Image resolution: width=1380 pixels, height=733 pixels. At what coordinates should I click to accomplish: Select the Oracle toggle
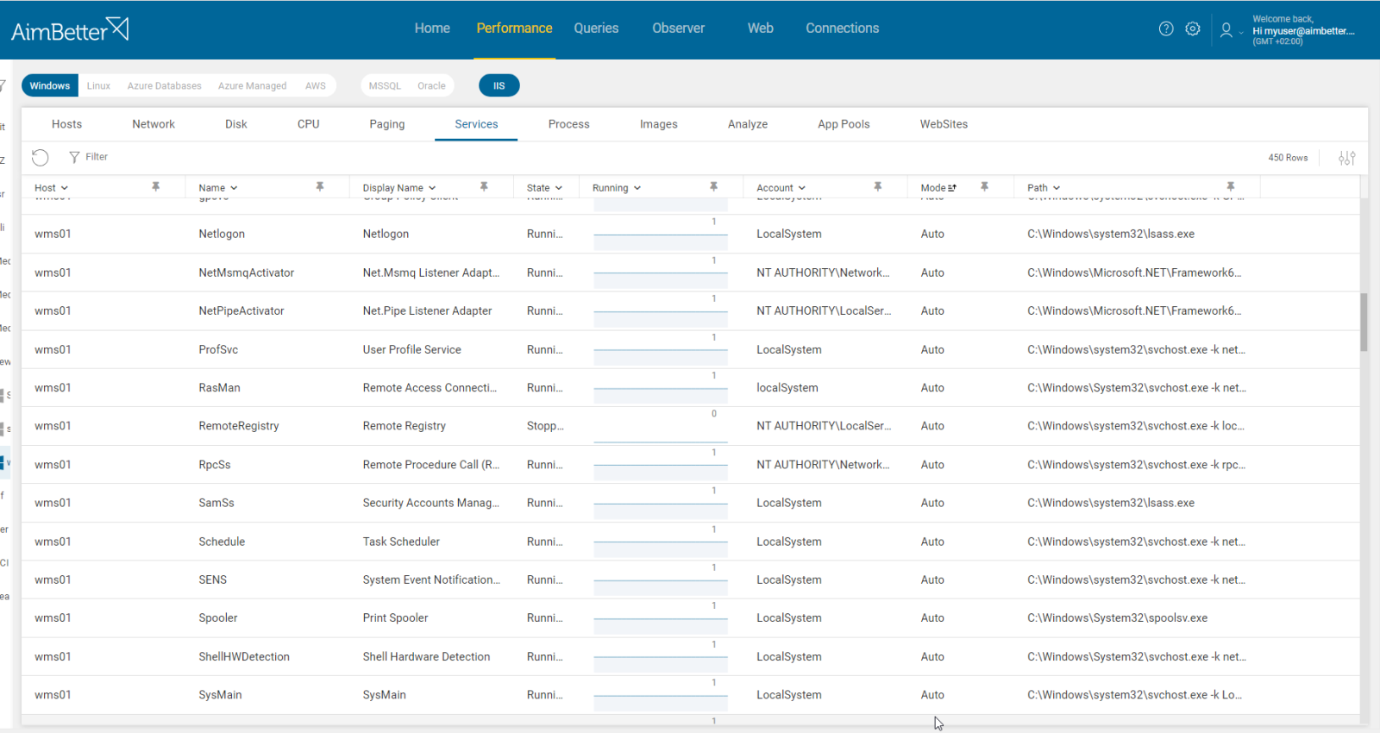point(431,85)
